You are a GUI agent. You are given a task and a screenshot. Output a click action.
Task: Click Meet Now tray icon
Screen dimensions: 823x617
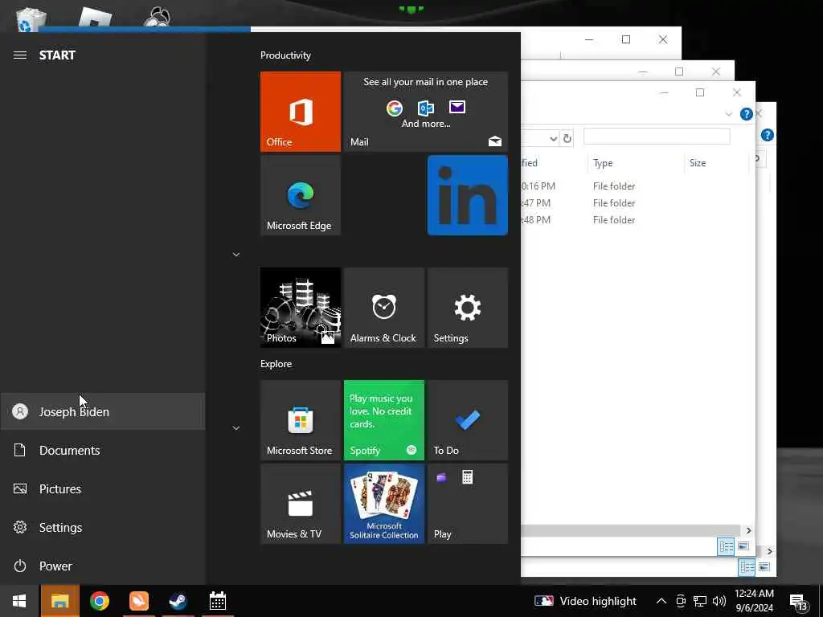pyautogui.click(x=681, y=601)
